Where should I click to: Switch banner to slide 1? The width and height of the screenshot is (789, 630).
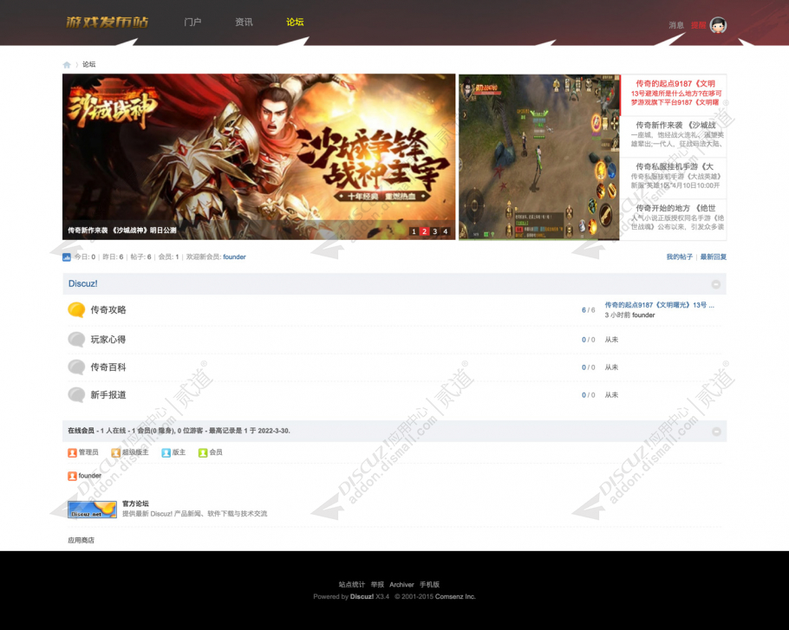point(414,231)
